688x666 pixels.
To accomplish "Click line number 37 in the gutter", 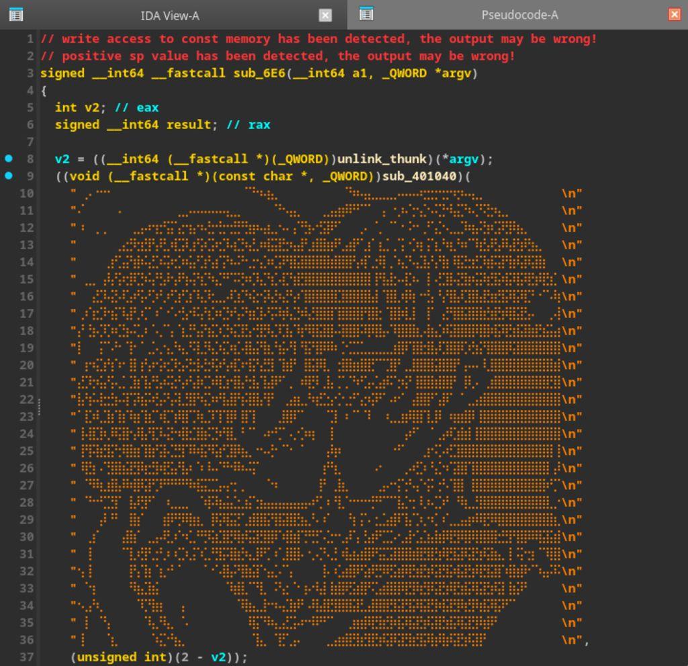I will (26, 657).
